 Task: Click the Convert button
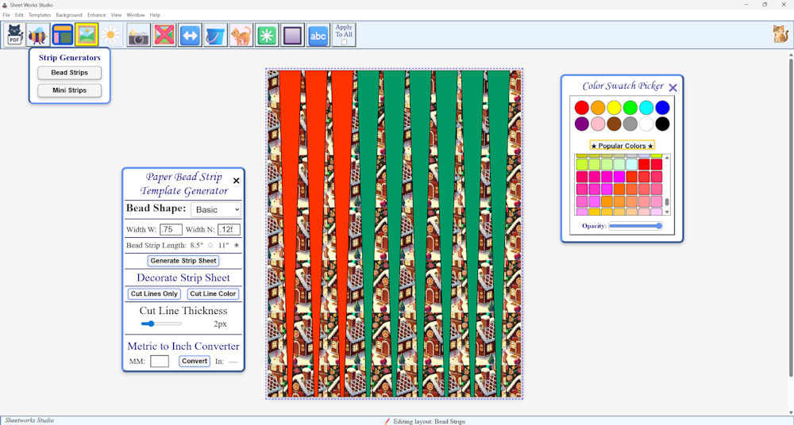[x=195, y=362]
